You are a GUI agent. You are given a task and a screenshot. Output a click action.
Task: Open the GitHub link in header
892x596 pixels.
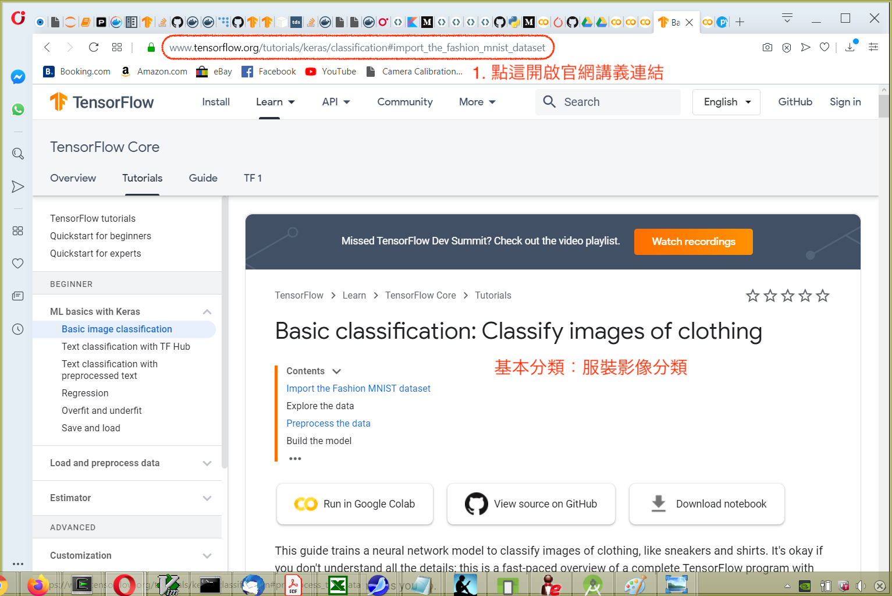coord(795,102)
